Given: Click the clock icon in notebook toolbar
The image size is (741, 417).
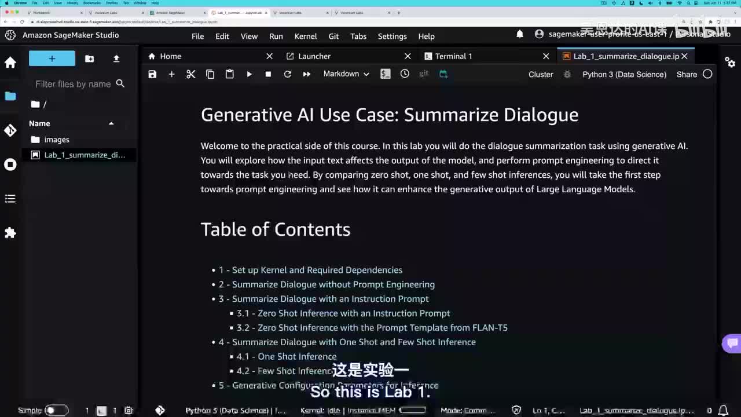Looking at the screenshot, I should 405,74.
